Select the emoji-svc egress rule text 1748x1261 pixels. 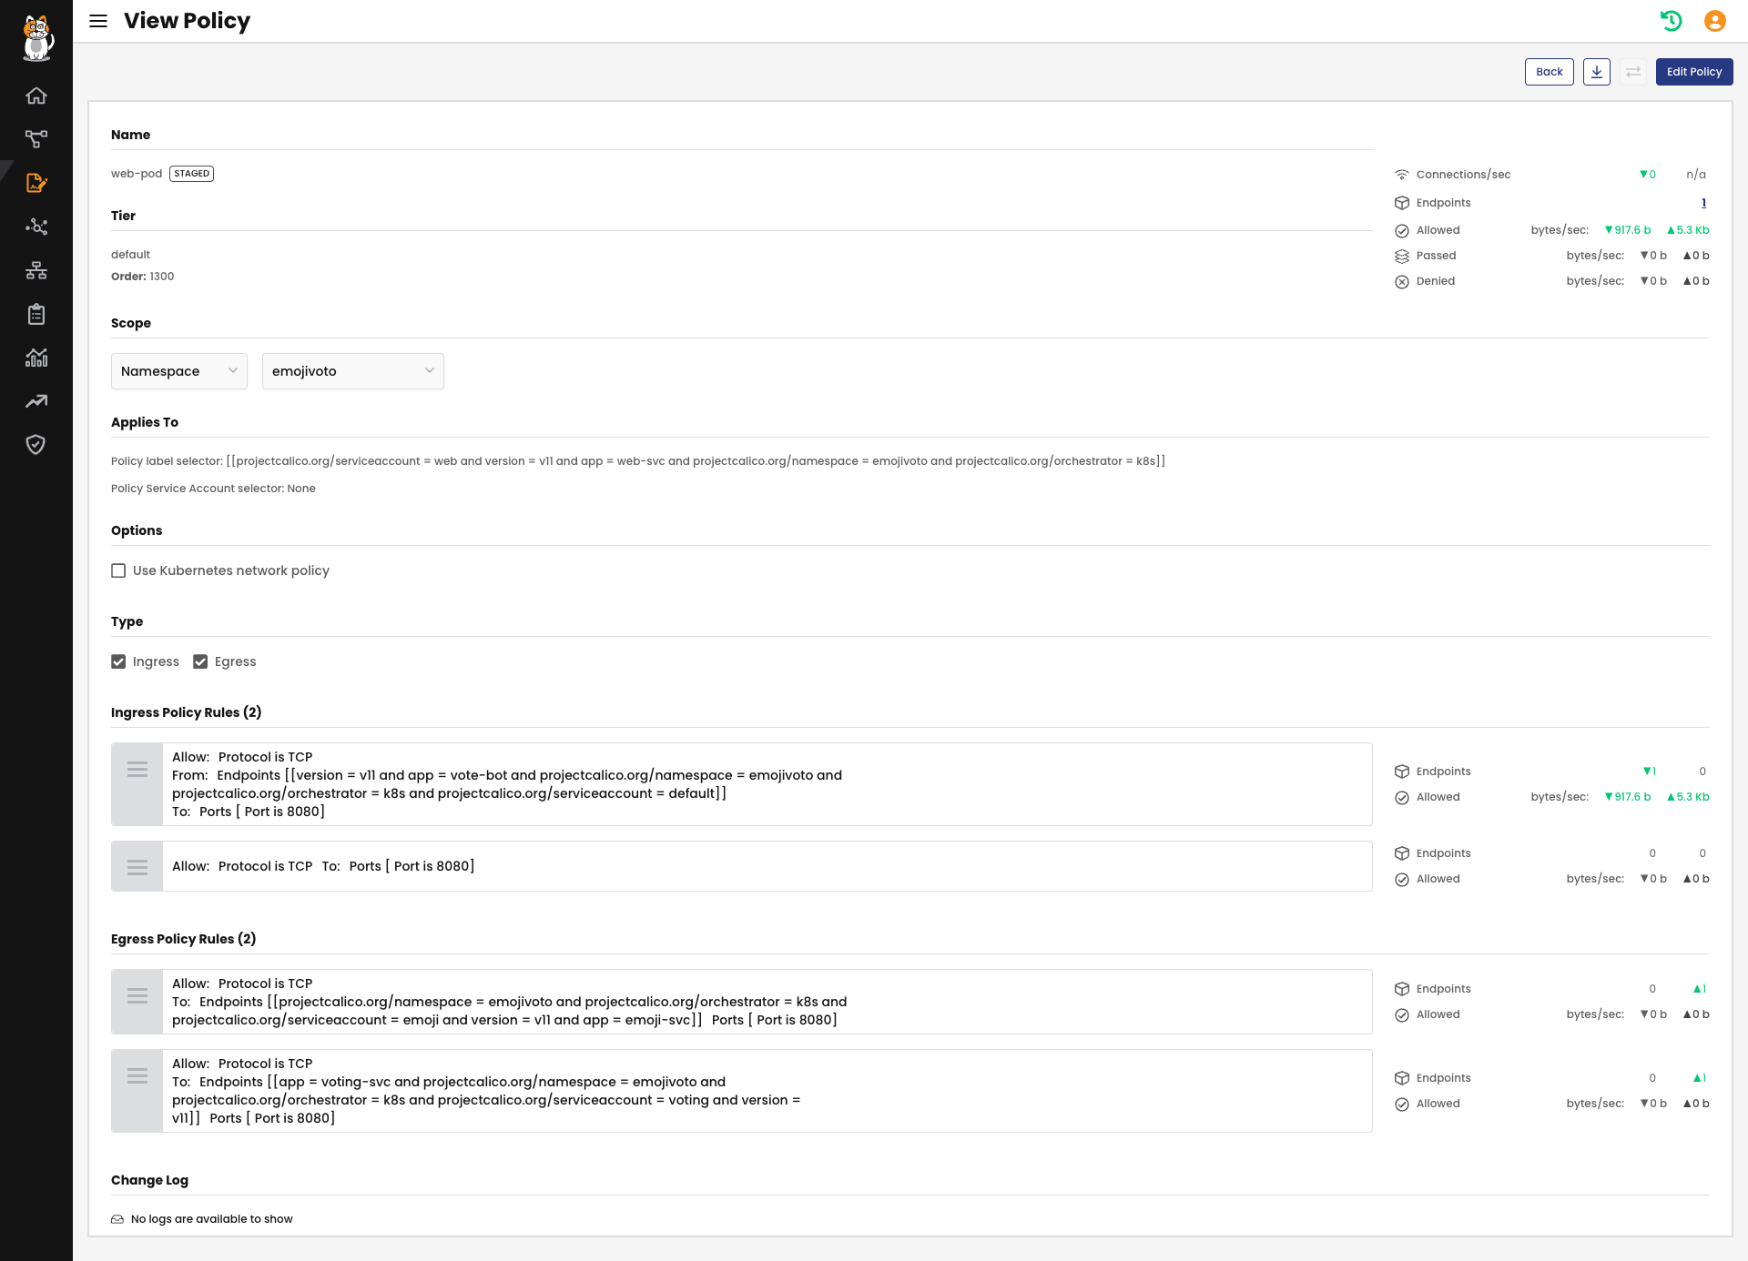(510, 1002)
